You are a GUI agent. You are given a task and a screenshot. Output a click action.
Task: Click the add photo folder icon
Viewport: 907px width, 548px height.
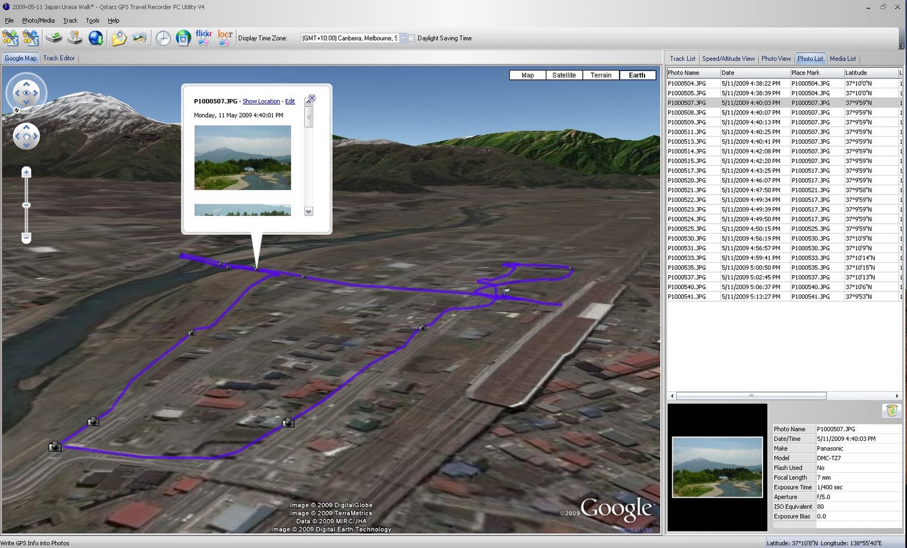pos(118,38)
